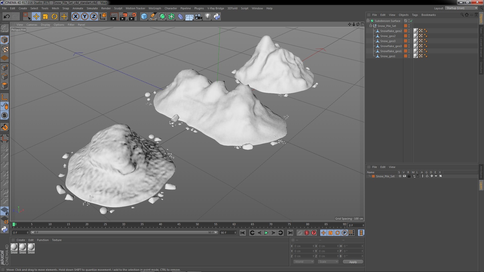The width and height of the screenshot is (484, 272).
Task: Enable Snap toggle in left toolbar
Action: coord(5,115)
